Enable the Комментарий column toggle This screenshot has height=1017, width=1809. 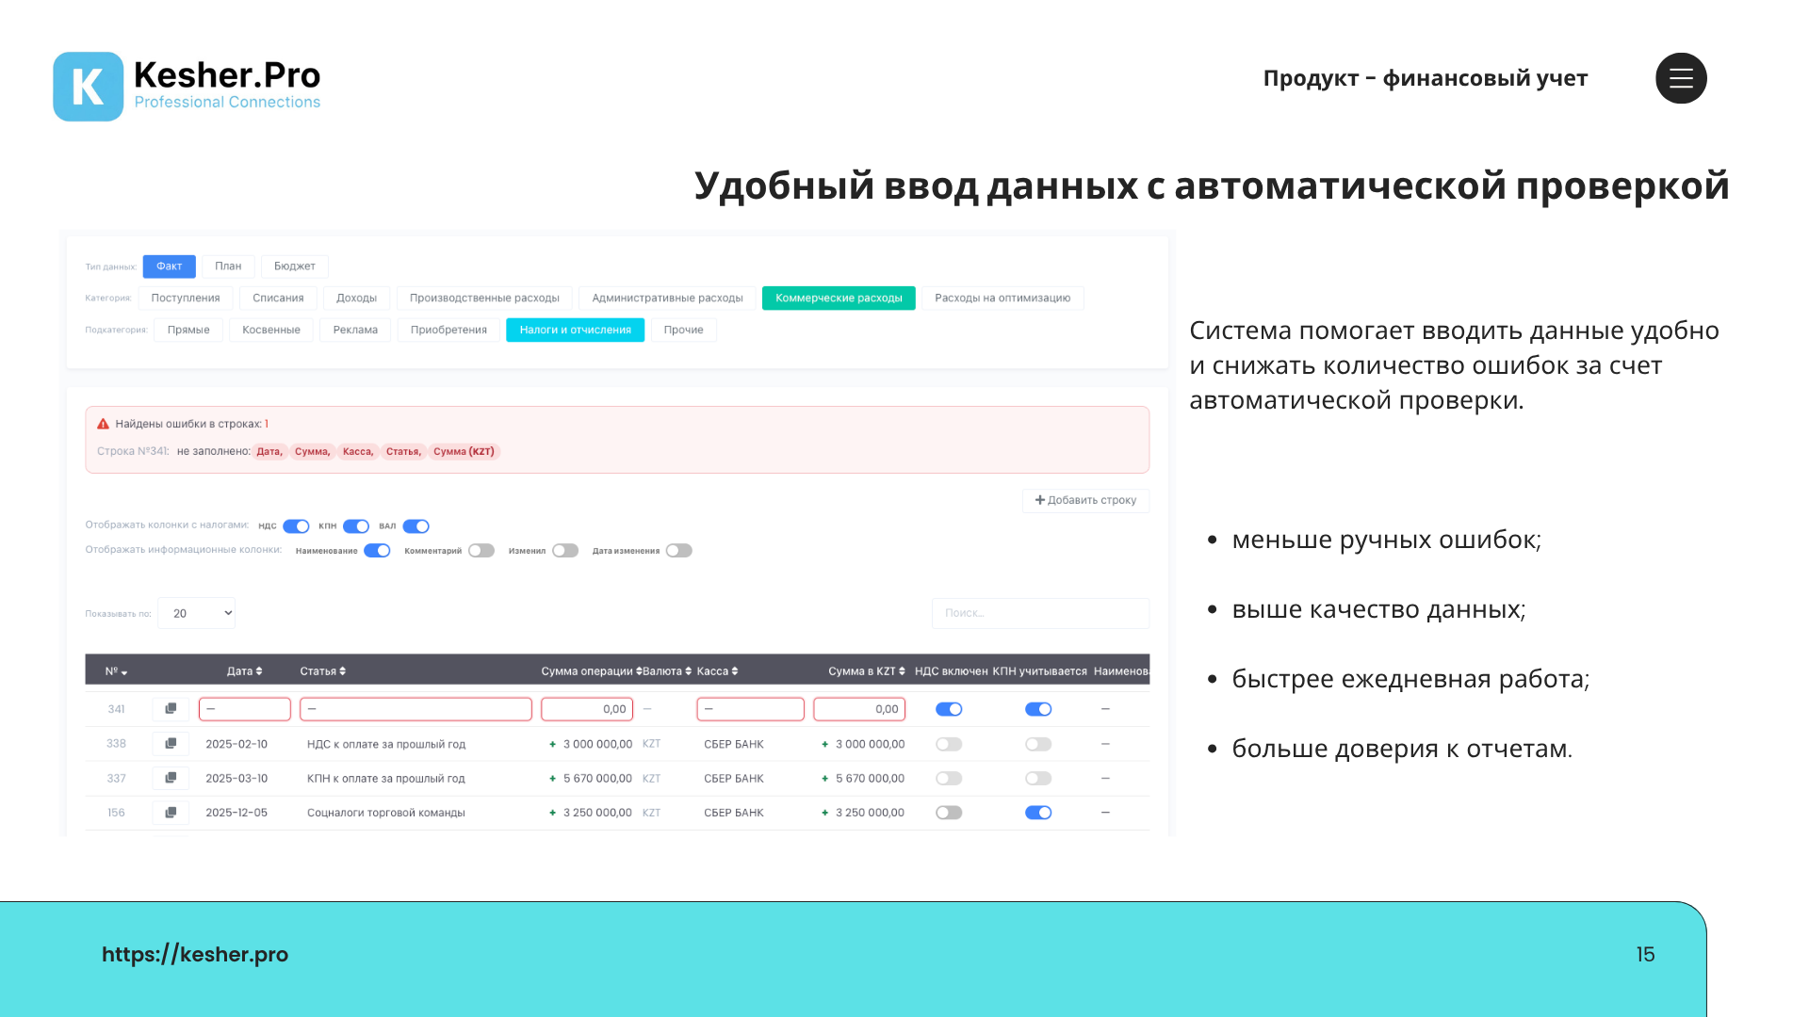click(481, 551)
